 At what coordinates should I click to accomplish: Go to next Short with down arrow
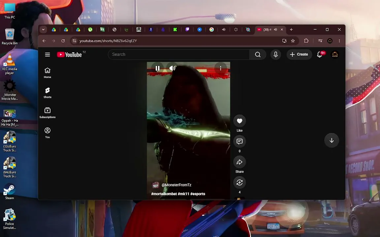pyautogui.click(x=332, y=141)
